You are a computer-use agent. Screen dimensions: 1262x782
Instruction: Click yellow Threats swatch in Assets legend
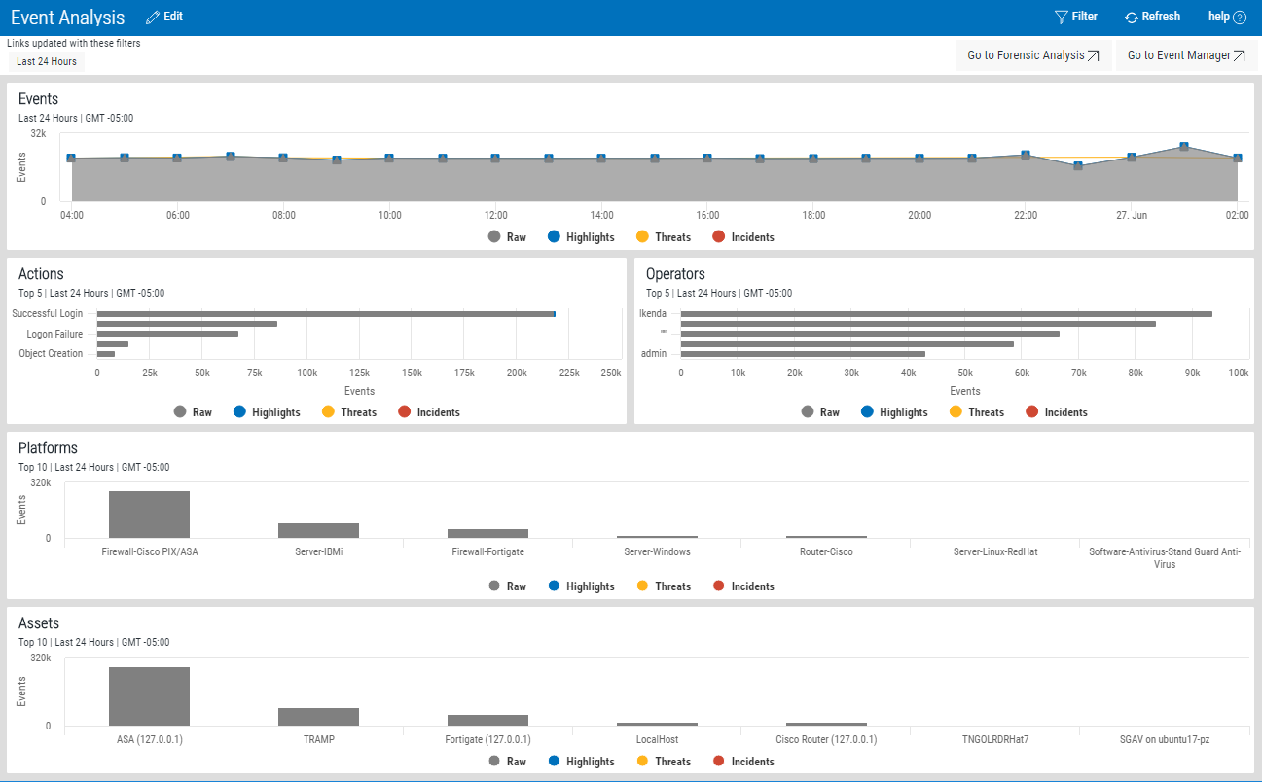point(642,762)
